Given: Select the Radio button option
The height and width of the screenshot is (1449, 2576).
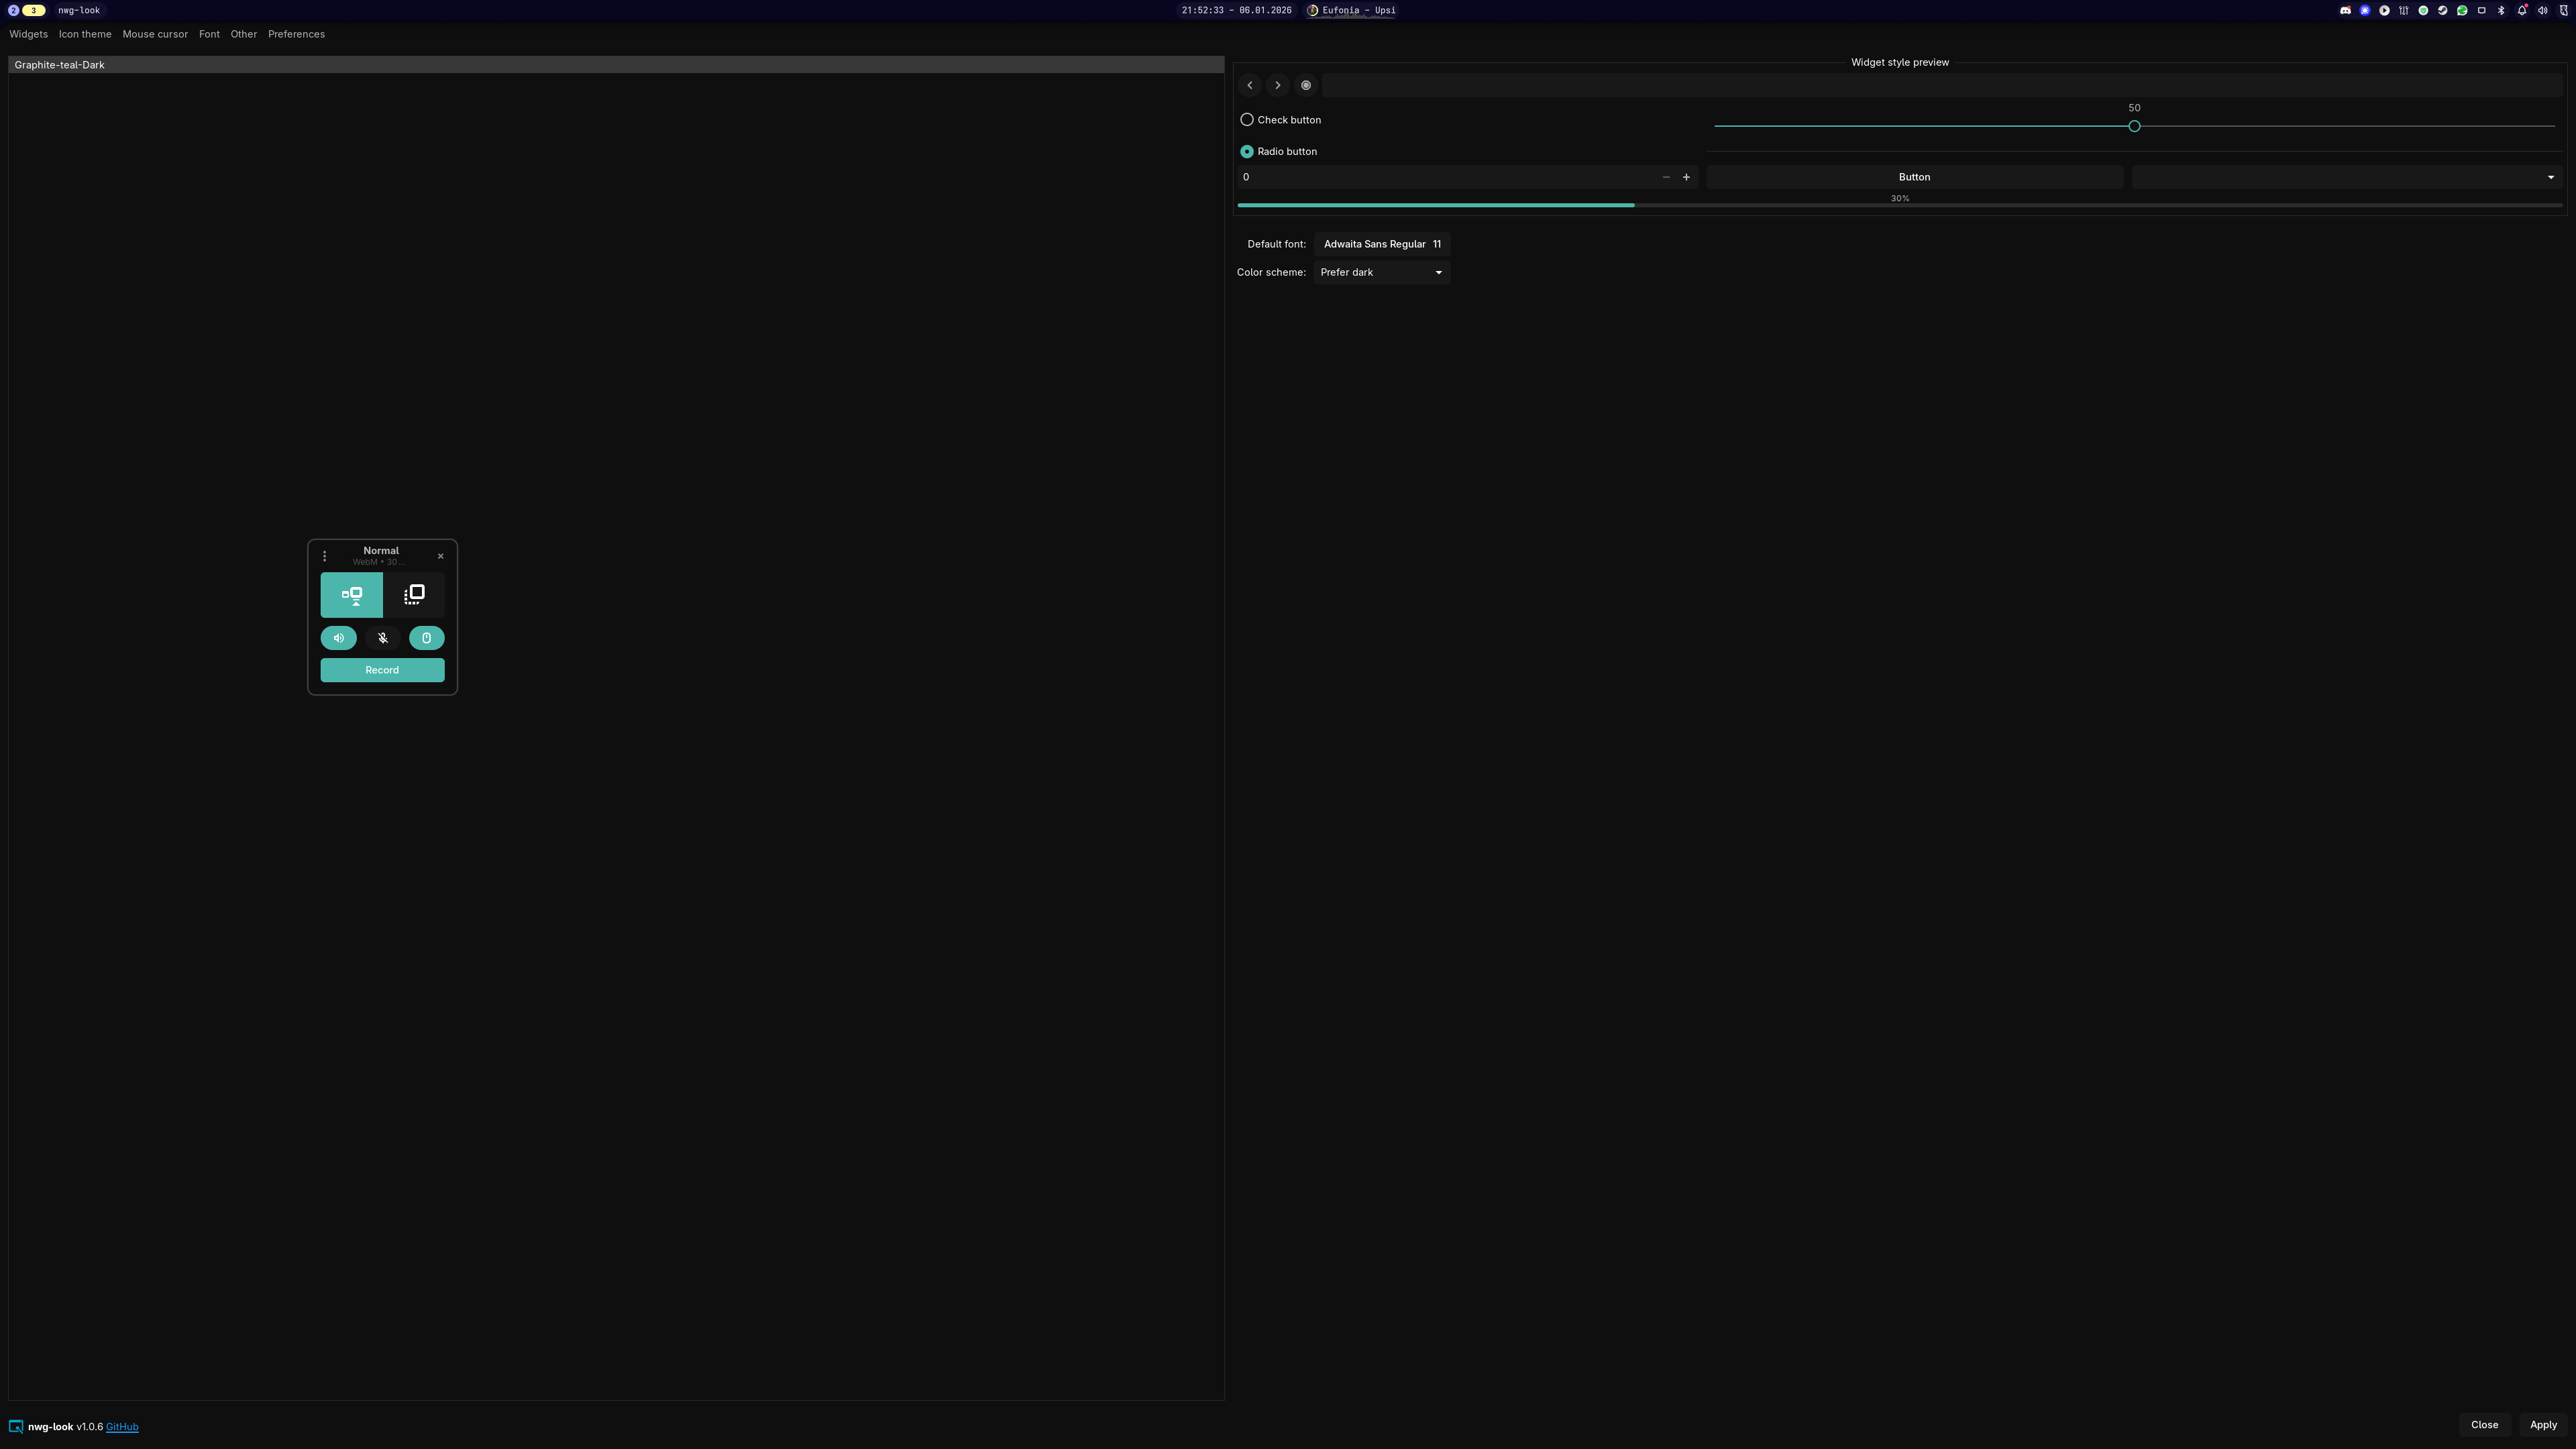Looking at the screenshot, I should tap(1247, 152).
